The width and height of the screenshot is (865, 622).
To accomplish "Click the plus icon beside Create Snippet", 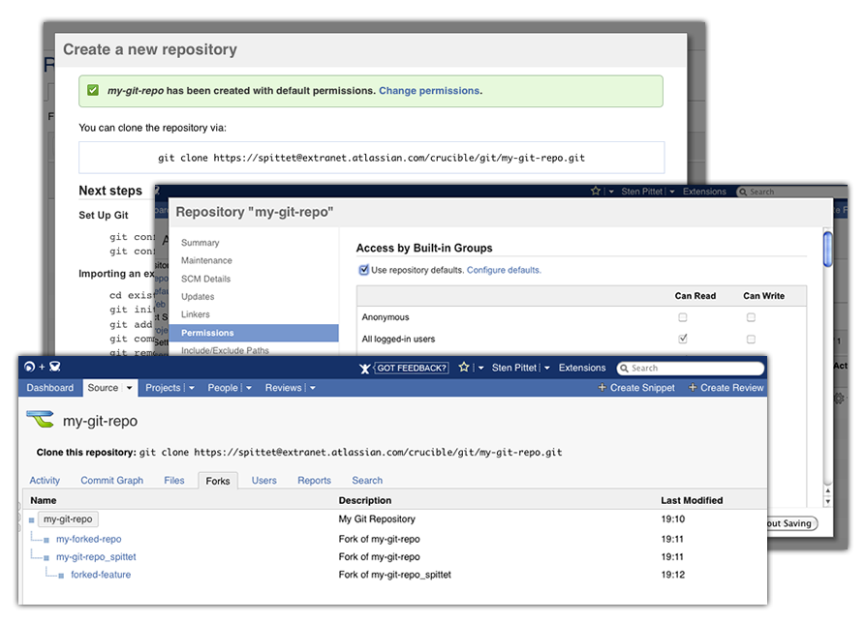I will pyautogui.click(x=602, y=388).
